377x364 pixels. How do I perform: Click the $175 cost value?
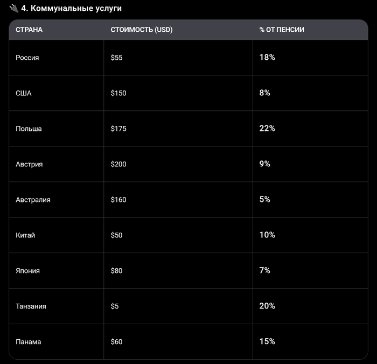pos(118,129)
